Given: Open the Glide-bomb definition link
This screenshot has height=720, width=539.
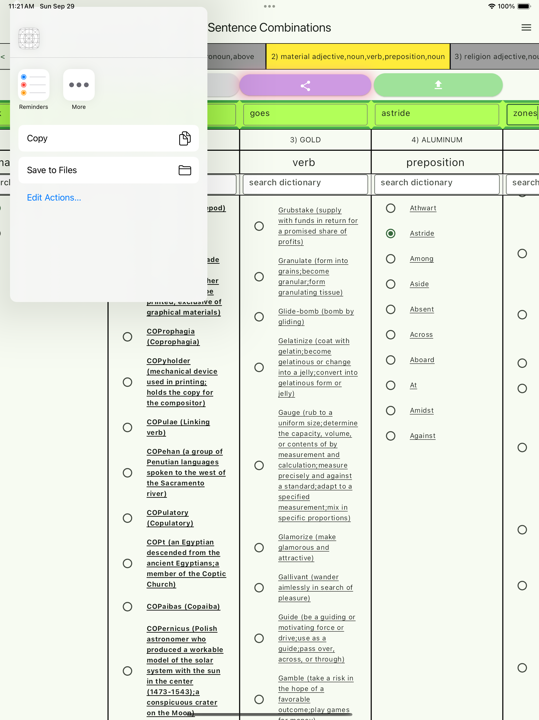Looking at the screenshot, I should [316, 316].
